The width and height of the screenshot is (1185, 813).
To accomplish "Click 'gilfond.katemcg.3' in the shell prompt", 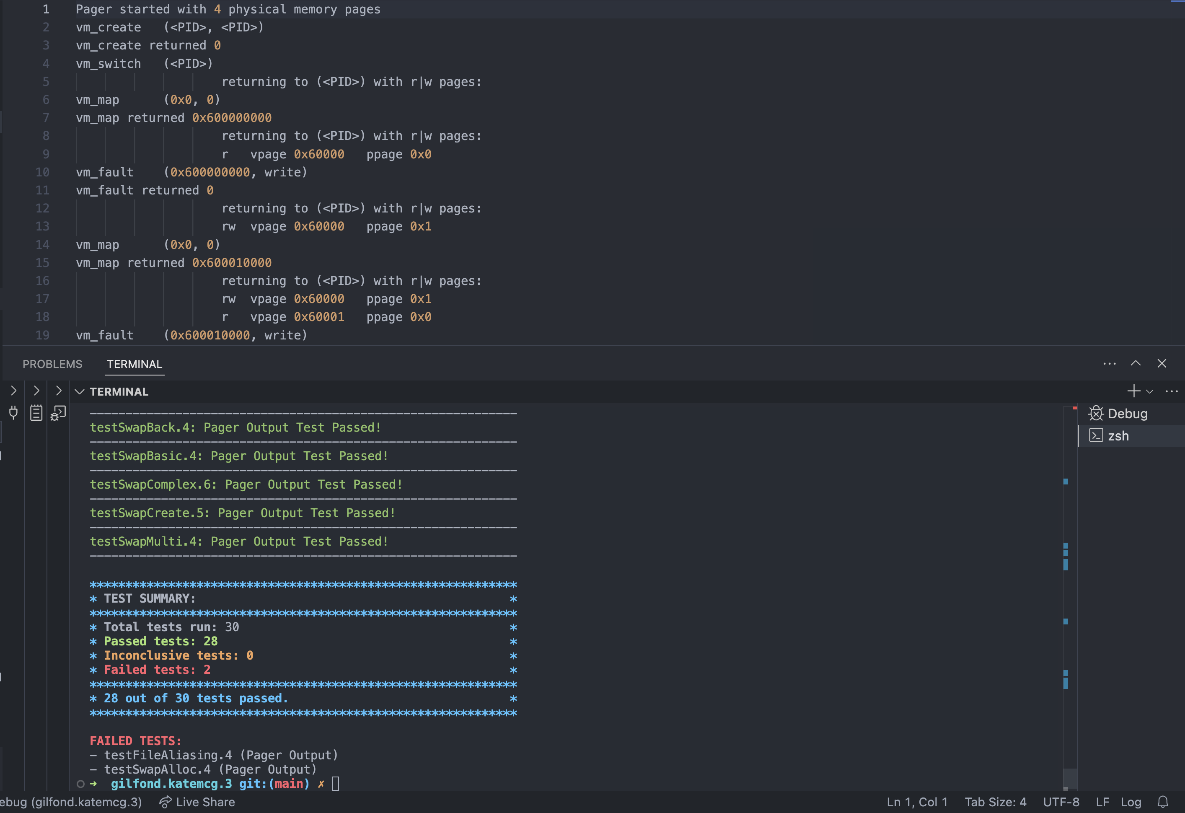I will tap(171, 784).
